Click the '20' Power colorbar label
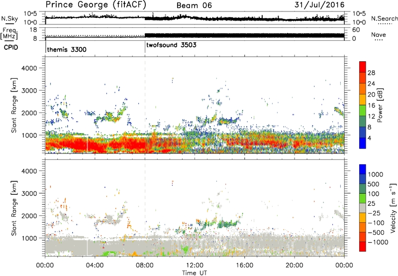398x276 pixels. coord(371,95)
